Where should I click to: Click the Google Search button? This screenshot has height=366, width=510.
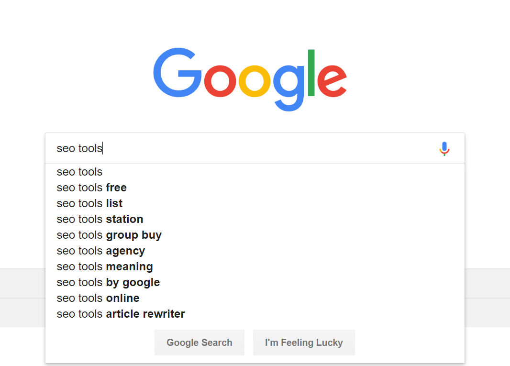tap(200, 343)
